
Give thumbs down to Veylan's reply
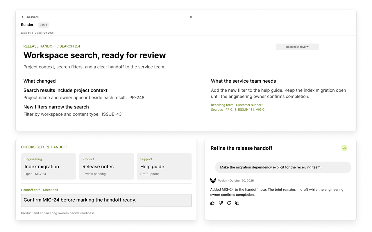pyautogui.click(x=221, y=203)
